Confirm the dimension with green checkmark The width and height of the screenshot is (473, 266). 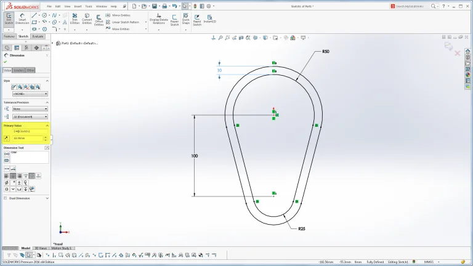point(6,62)
